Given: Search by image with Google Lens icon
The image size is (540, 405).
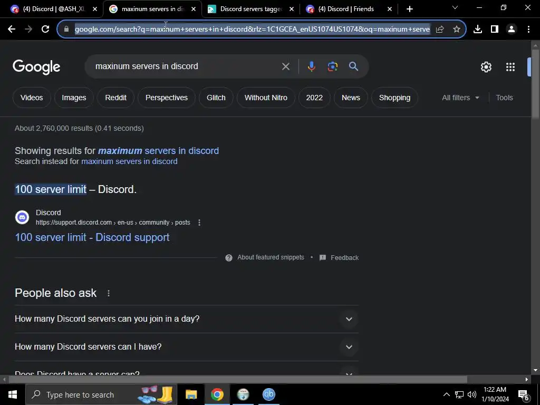Looking at the screenshot, I should click(332, 66).
